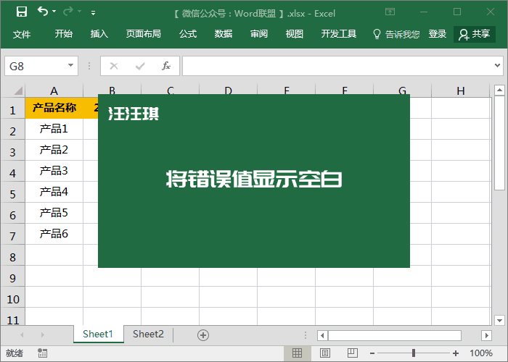Select the cell containing 产品1
The image size is (508, 362).
coord(54,129)
